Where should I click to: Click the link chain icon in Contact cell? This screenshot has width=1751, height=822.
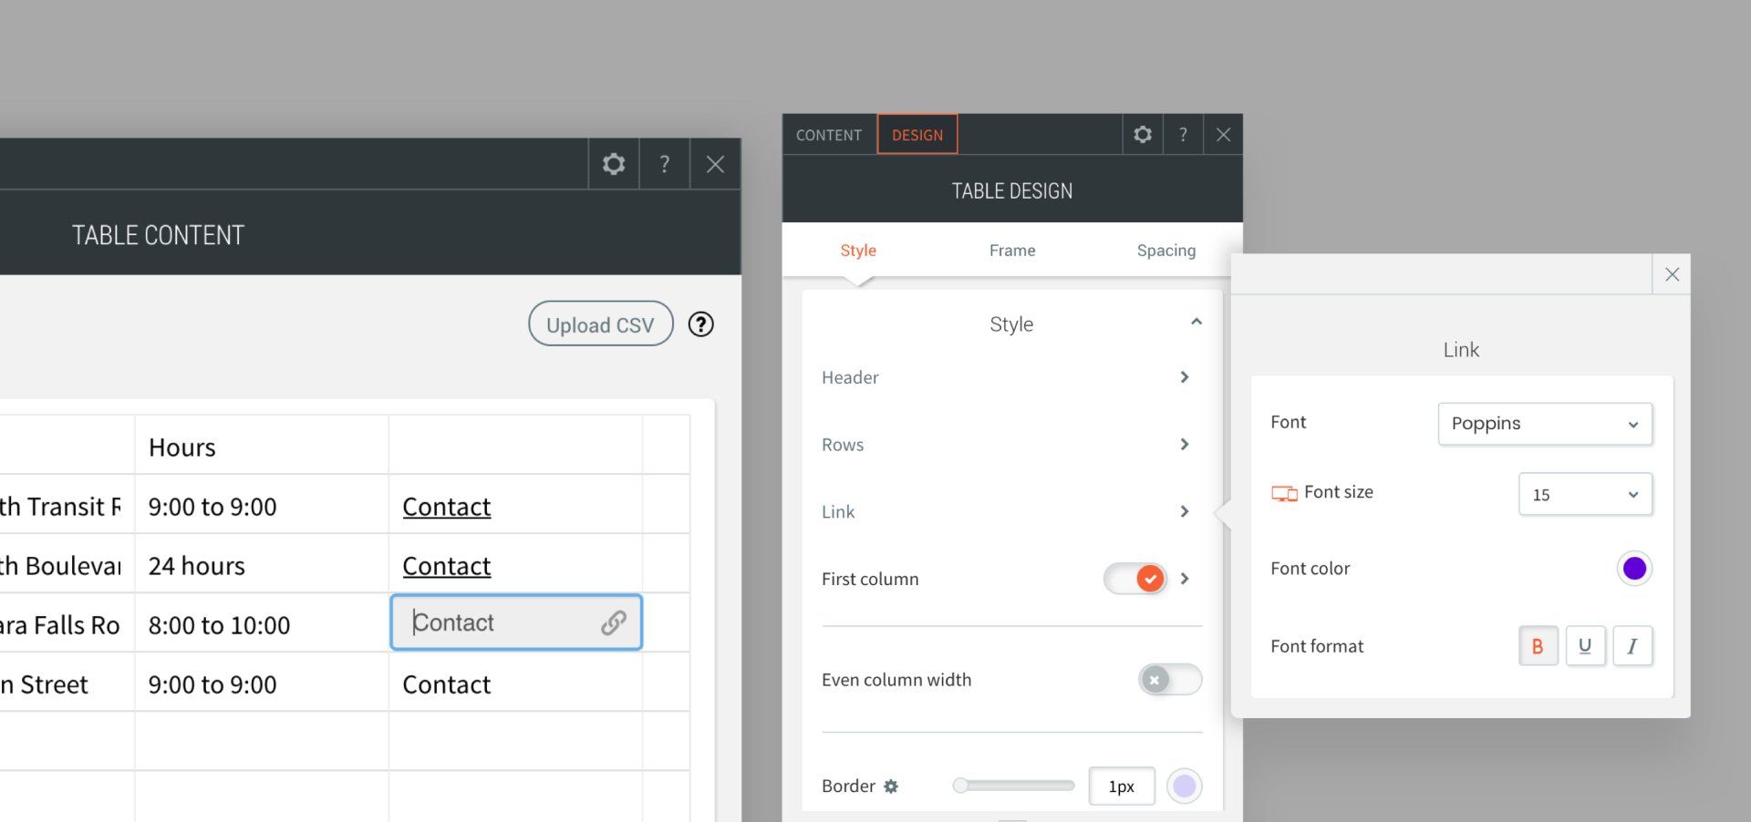612,622
